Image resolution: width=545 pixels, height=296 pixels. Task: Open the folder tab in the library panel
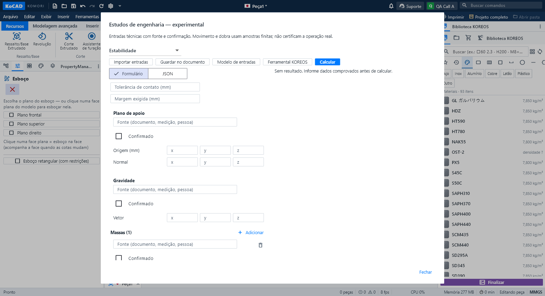pyautogui.click(x=457, y=38)
